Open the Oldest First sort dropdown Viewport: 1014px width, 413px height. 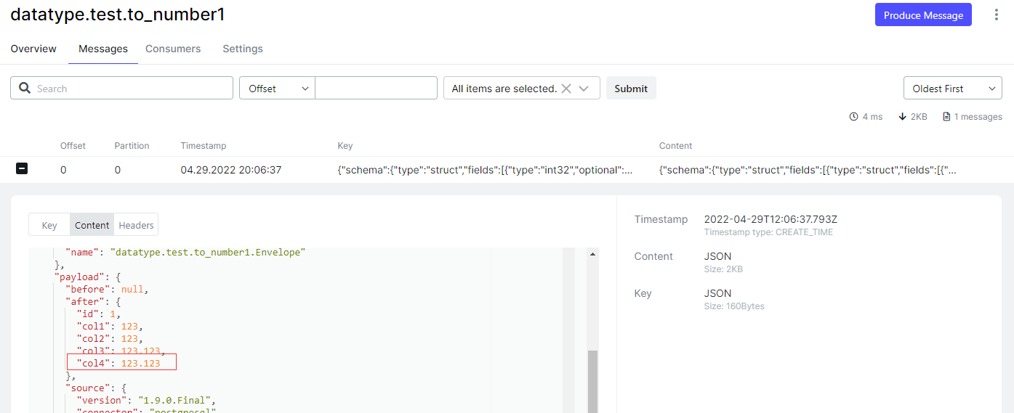953,88
